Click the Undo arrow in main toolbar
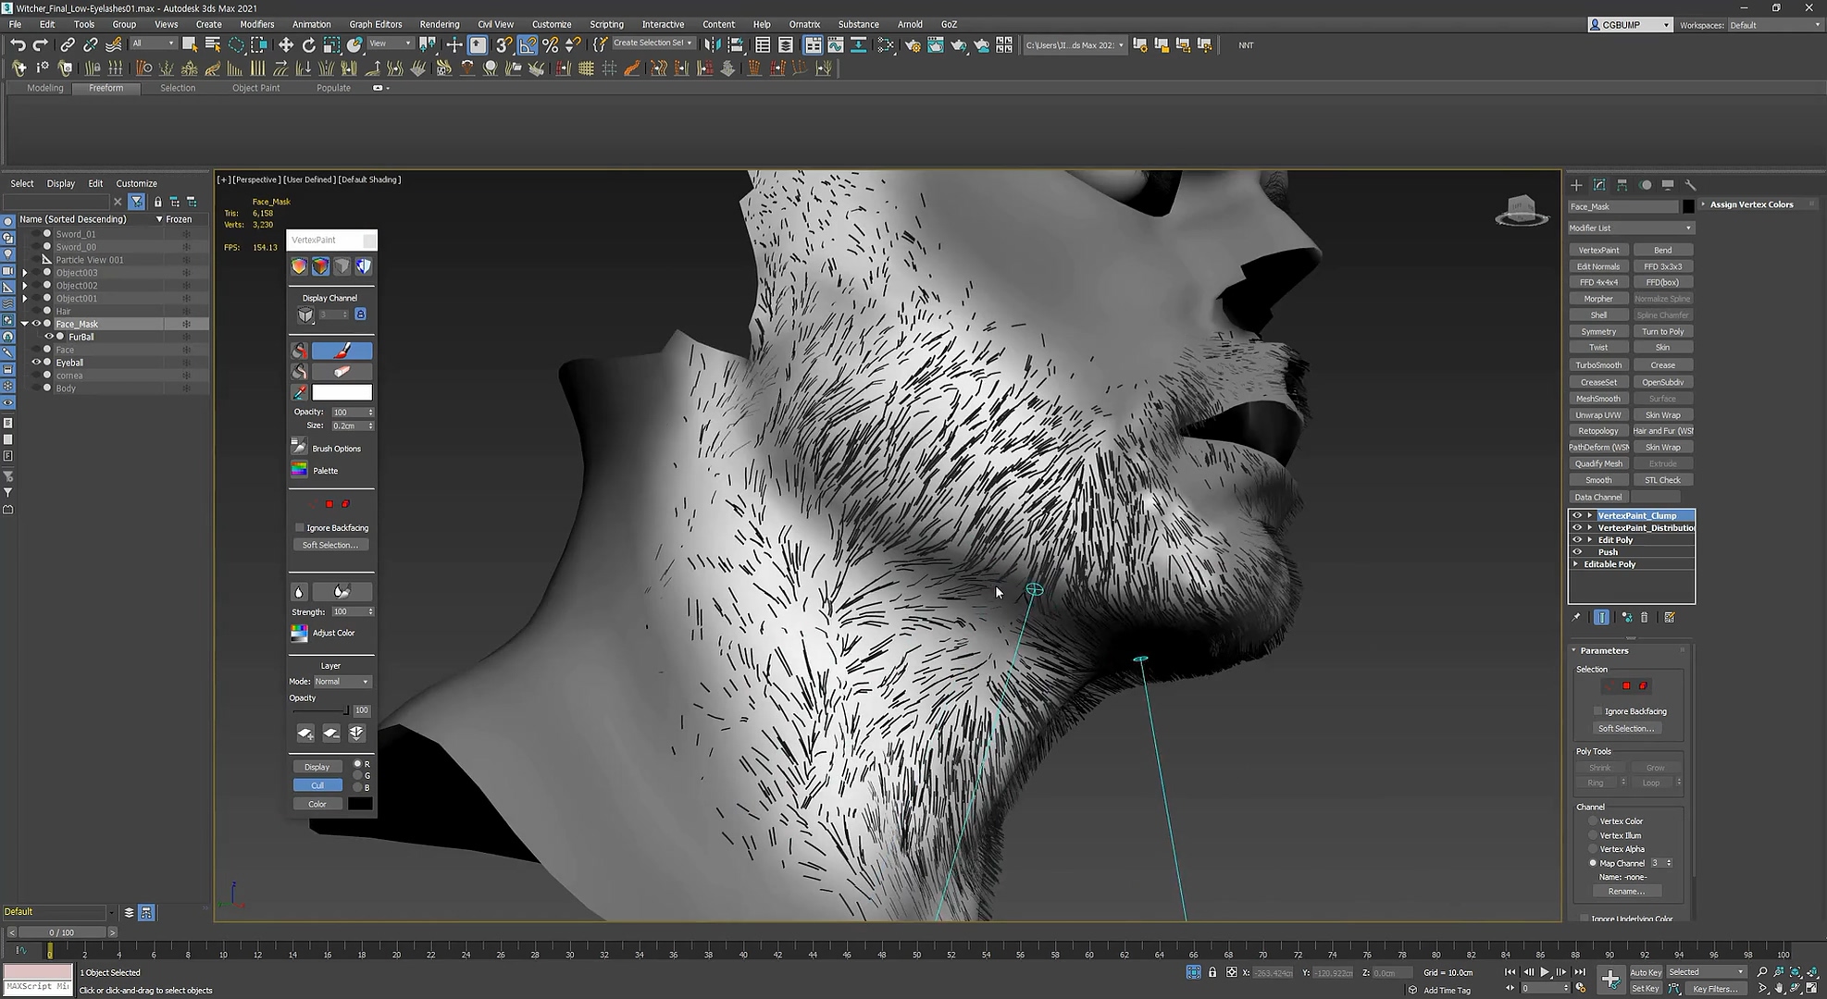 tap(18, 44)
